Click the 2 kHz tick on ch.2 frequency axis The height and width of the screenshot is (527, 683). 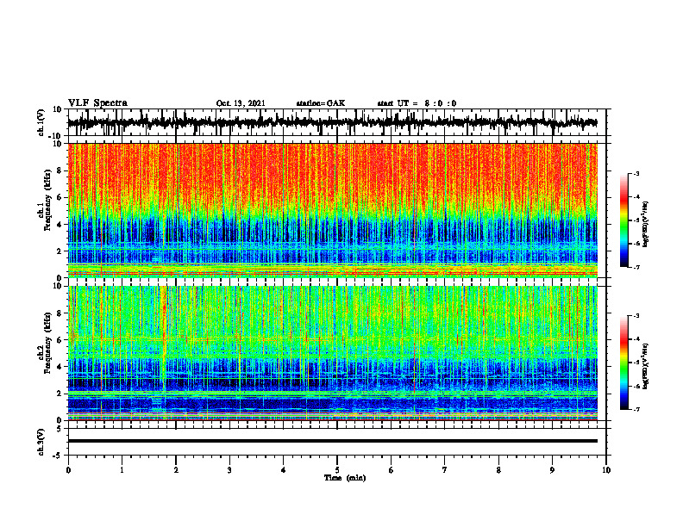point(60,394)
